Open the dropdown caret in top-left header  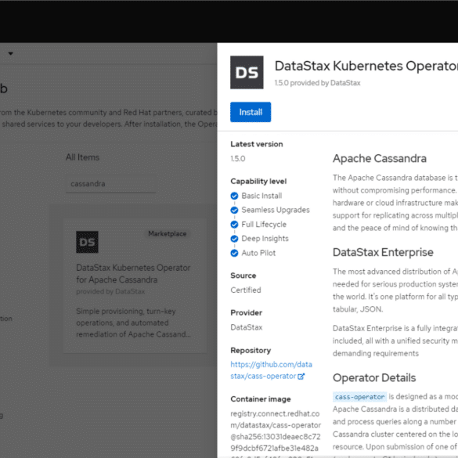10,53
